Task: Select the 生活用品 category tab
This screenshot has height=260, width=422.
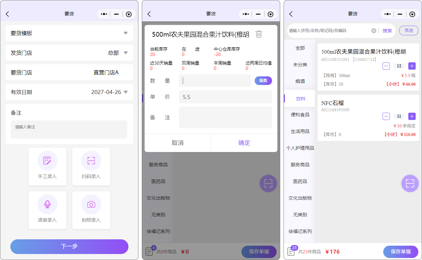Action: [300, 131]
